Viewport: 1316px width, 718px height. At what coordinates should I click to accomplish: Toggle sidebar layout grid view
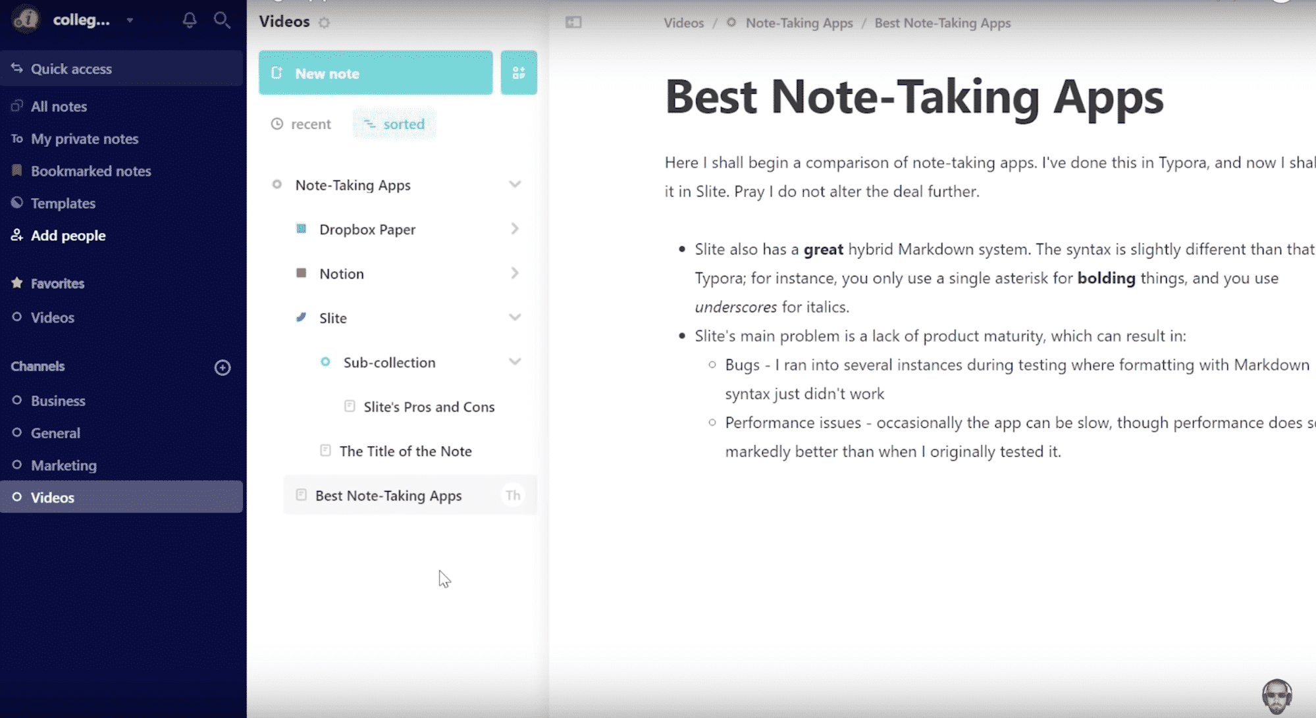click(518, 72)
